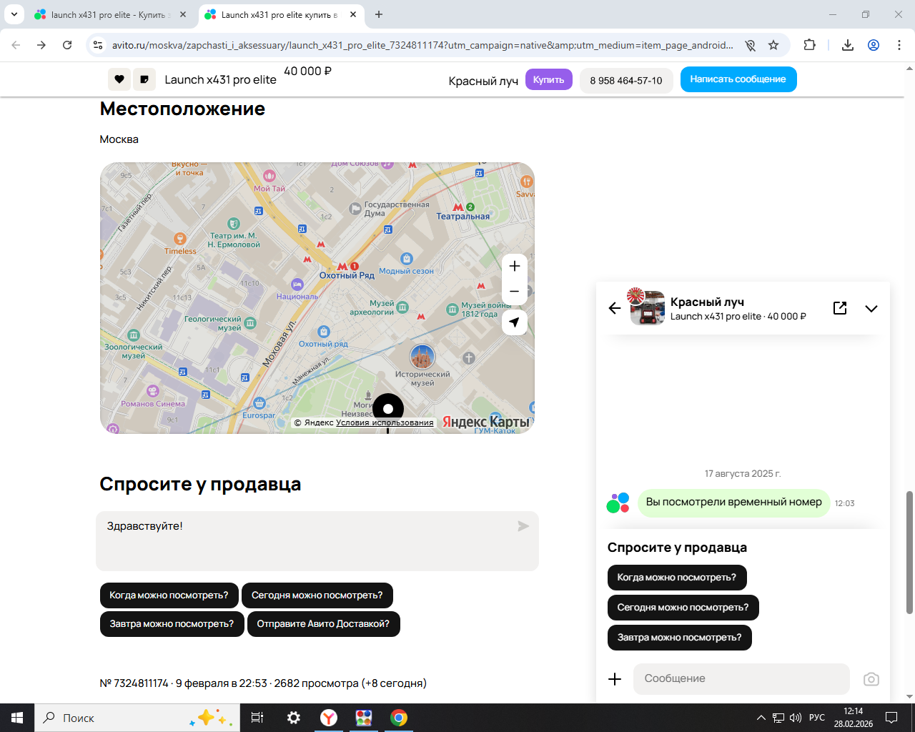Switch to the first launch x431 tab

click(111, 14)
